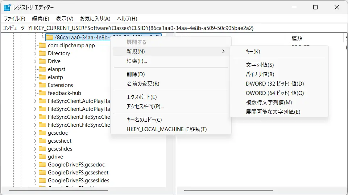The image size is (348, 195).
Task: Click the GoogleDriveFS.gcsedoc folder icon
Action: 42,165
